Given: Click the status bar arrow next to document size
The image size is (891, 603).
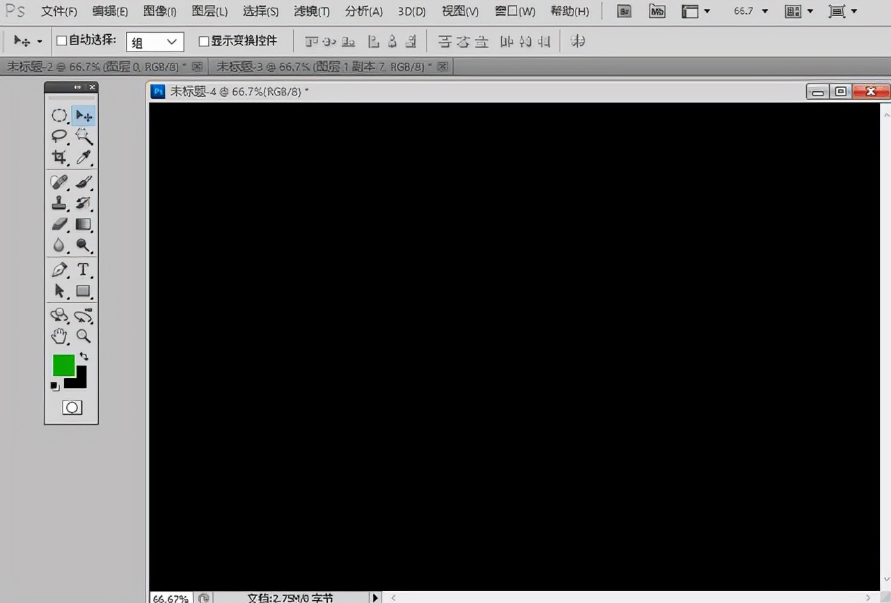Looking at the screenshot, I should [x=374, y=597].
